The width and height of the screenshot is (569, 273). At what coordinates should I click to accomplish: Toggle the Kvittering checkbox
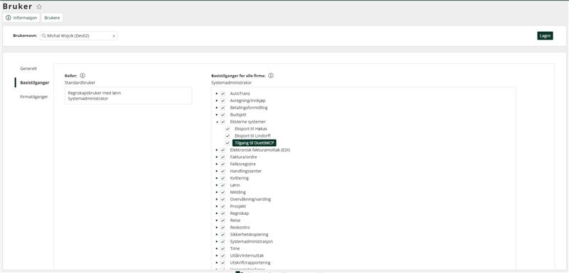pos(223,178)
